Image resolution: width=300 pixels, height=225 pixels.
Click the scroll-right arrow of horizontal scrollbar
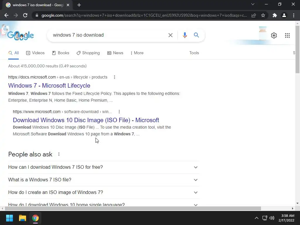tap(293, 208)
